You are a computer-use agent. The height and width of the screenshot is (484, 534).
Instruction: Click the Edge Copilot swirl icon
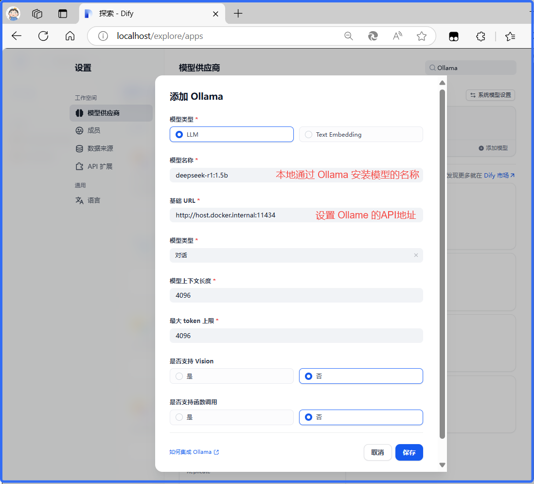coord(373,36)
